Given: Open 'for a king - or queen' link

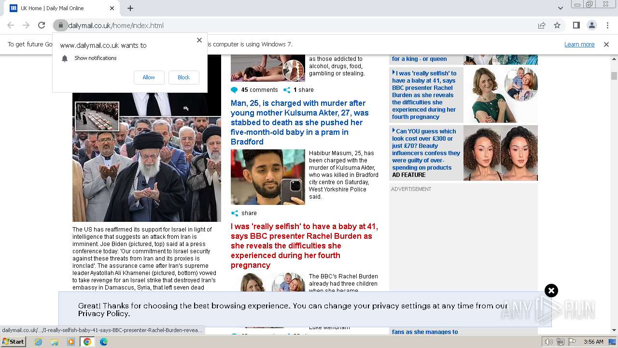Looking at the screenshot, I should click(x=419, y=59).
